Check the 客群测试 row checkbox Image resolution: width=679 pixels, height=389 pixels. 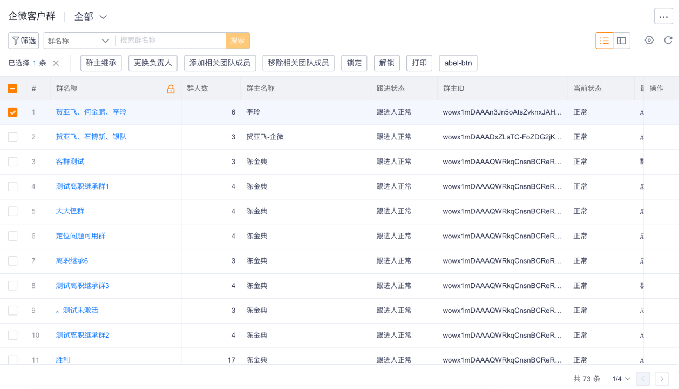pyautogui.click(x=12, y=162)
